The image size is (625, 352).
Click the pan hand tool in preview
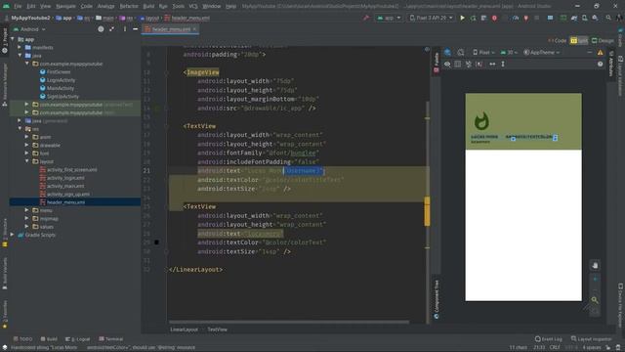click(x=595, y=265)
